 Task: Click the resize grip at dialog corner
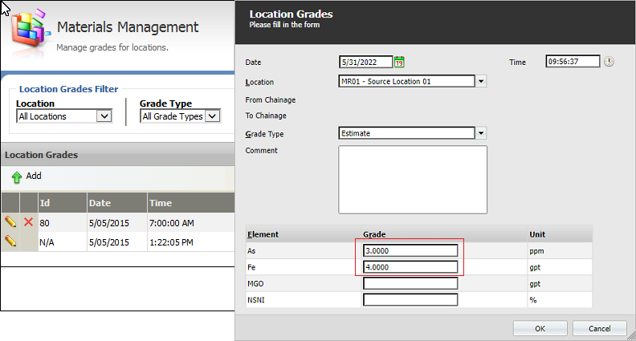coord(631,336)
